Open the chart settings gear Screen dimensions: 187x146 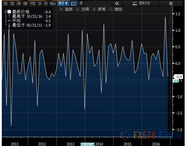170,4
